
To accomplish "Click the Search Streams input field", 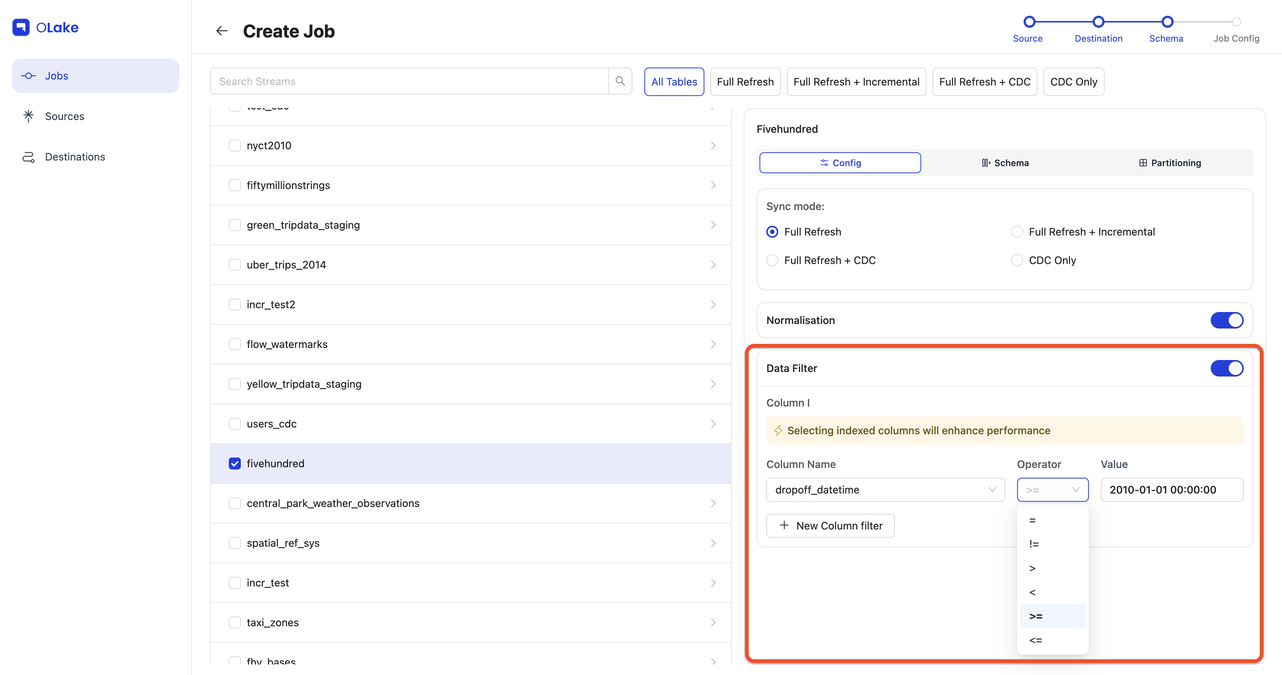I will tap(410, 81).
